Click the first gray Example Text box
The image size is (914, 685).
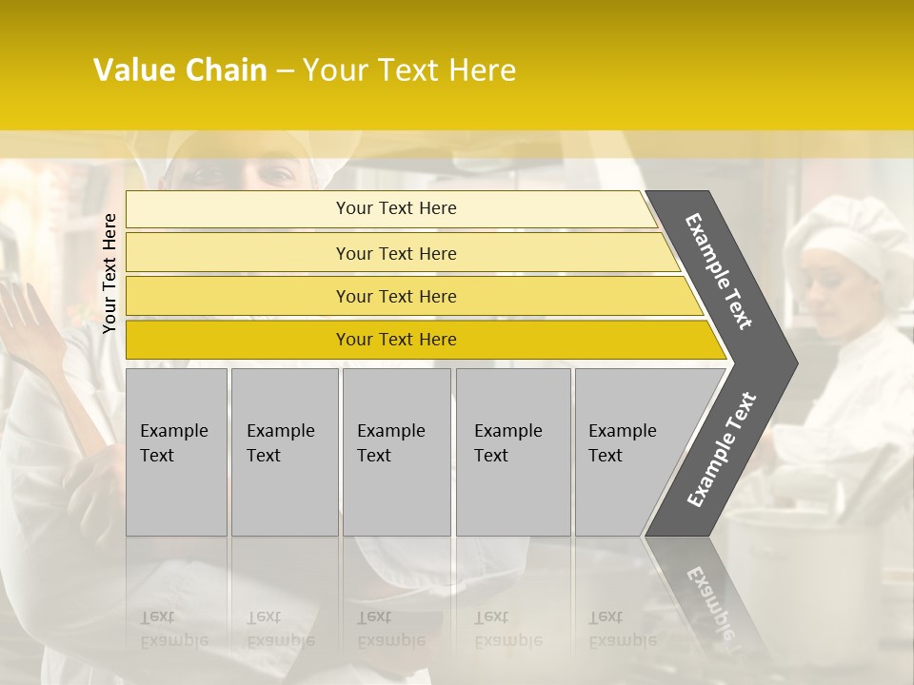tap(176, 452)
